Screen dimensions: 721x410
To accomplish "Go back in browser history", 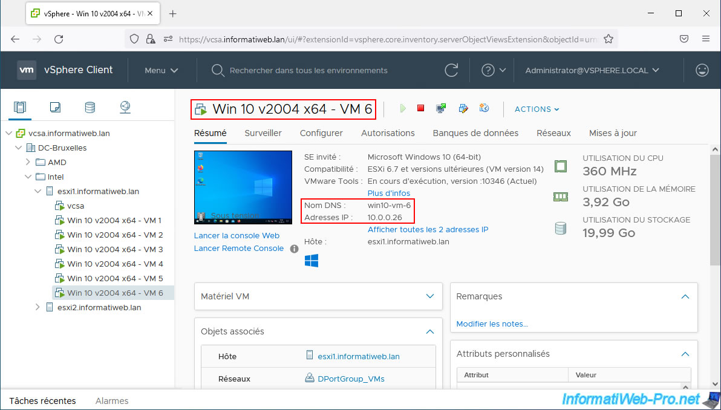I will (15, 39).
